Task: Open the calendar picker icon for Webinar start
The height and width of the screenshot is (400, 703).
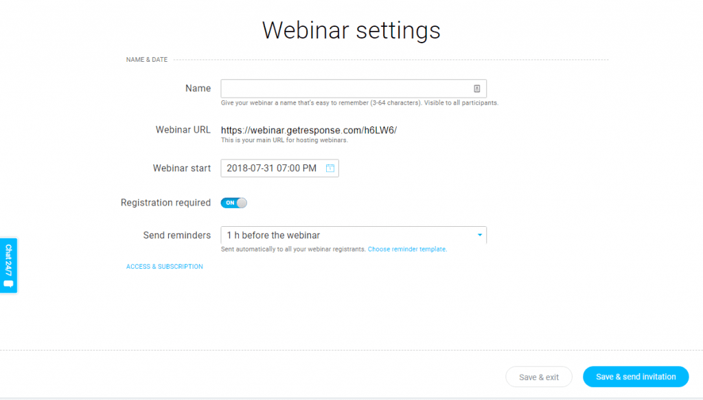Action: [x=330, y=168]
